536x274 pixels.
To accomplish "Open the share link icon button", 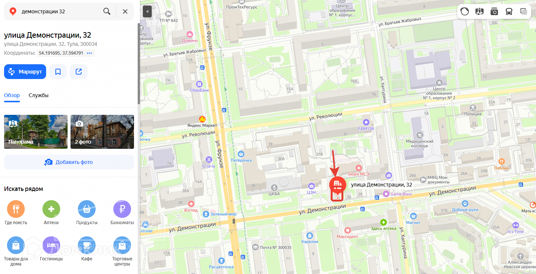I will click(79, 72).
